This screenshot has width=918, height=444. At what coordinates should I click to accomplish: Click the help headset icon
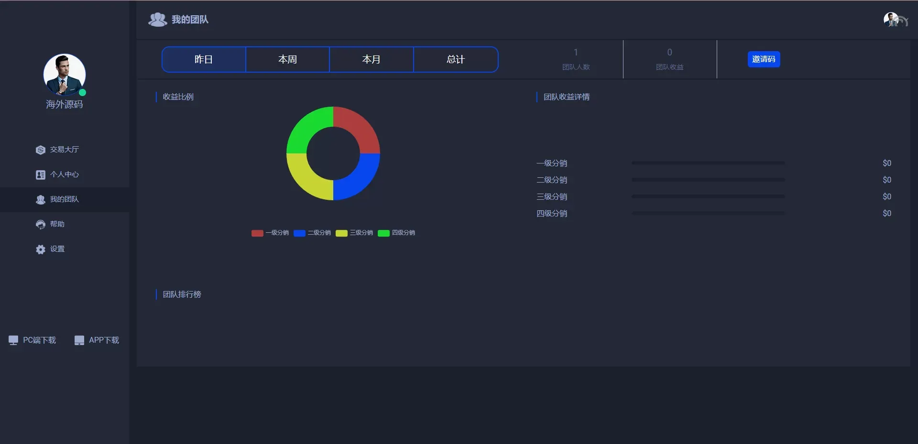[x=41, y=225]
